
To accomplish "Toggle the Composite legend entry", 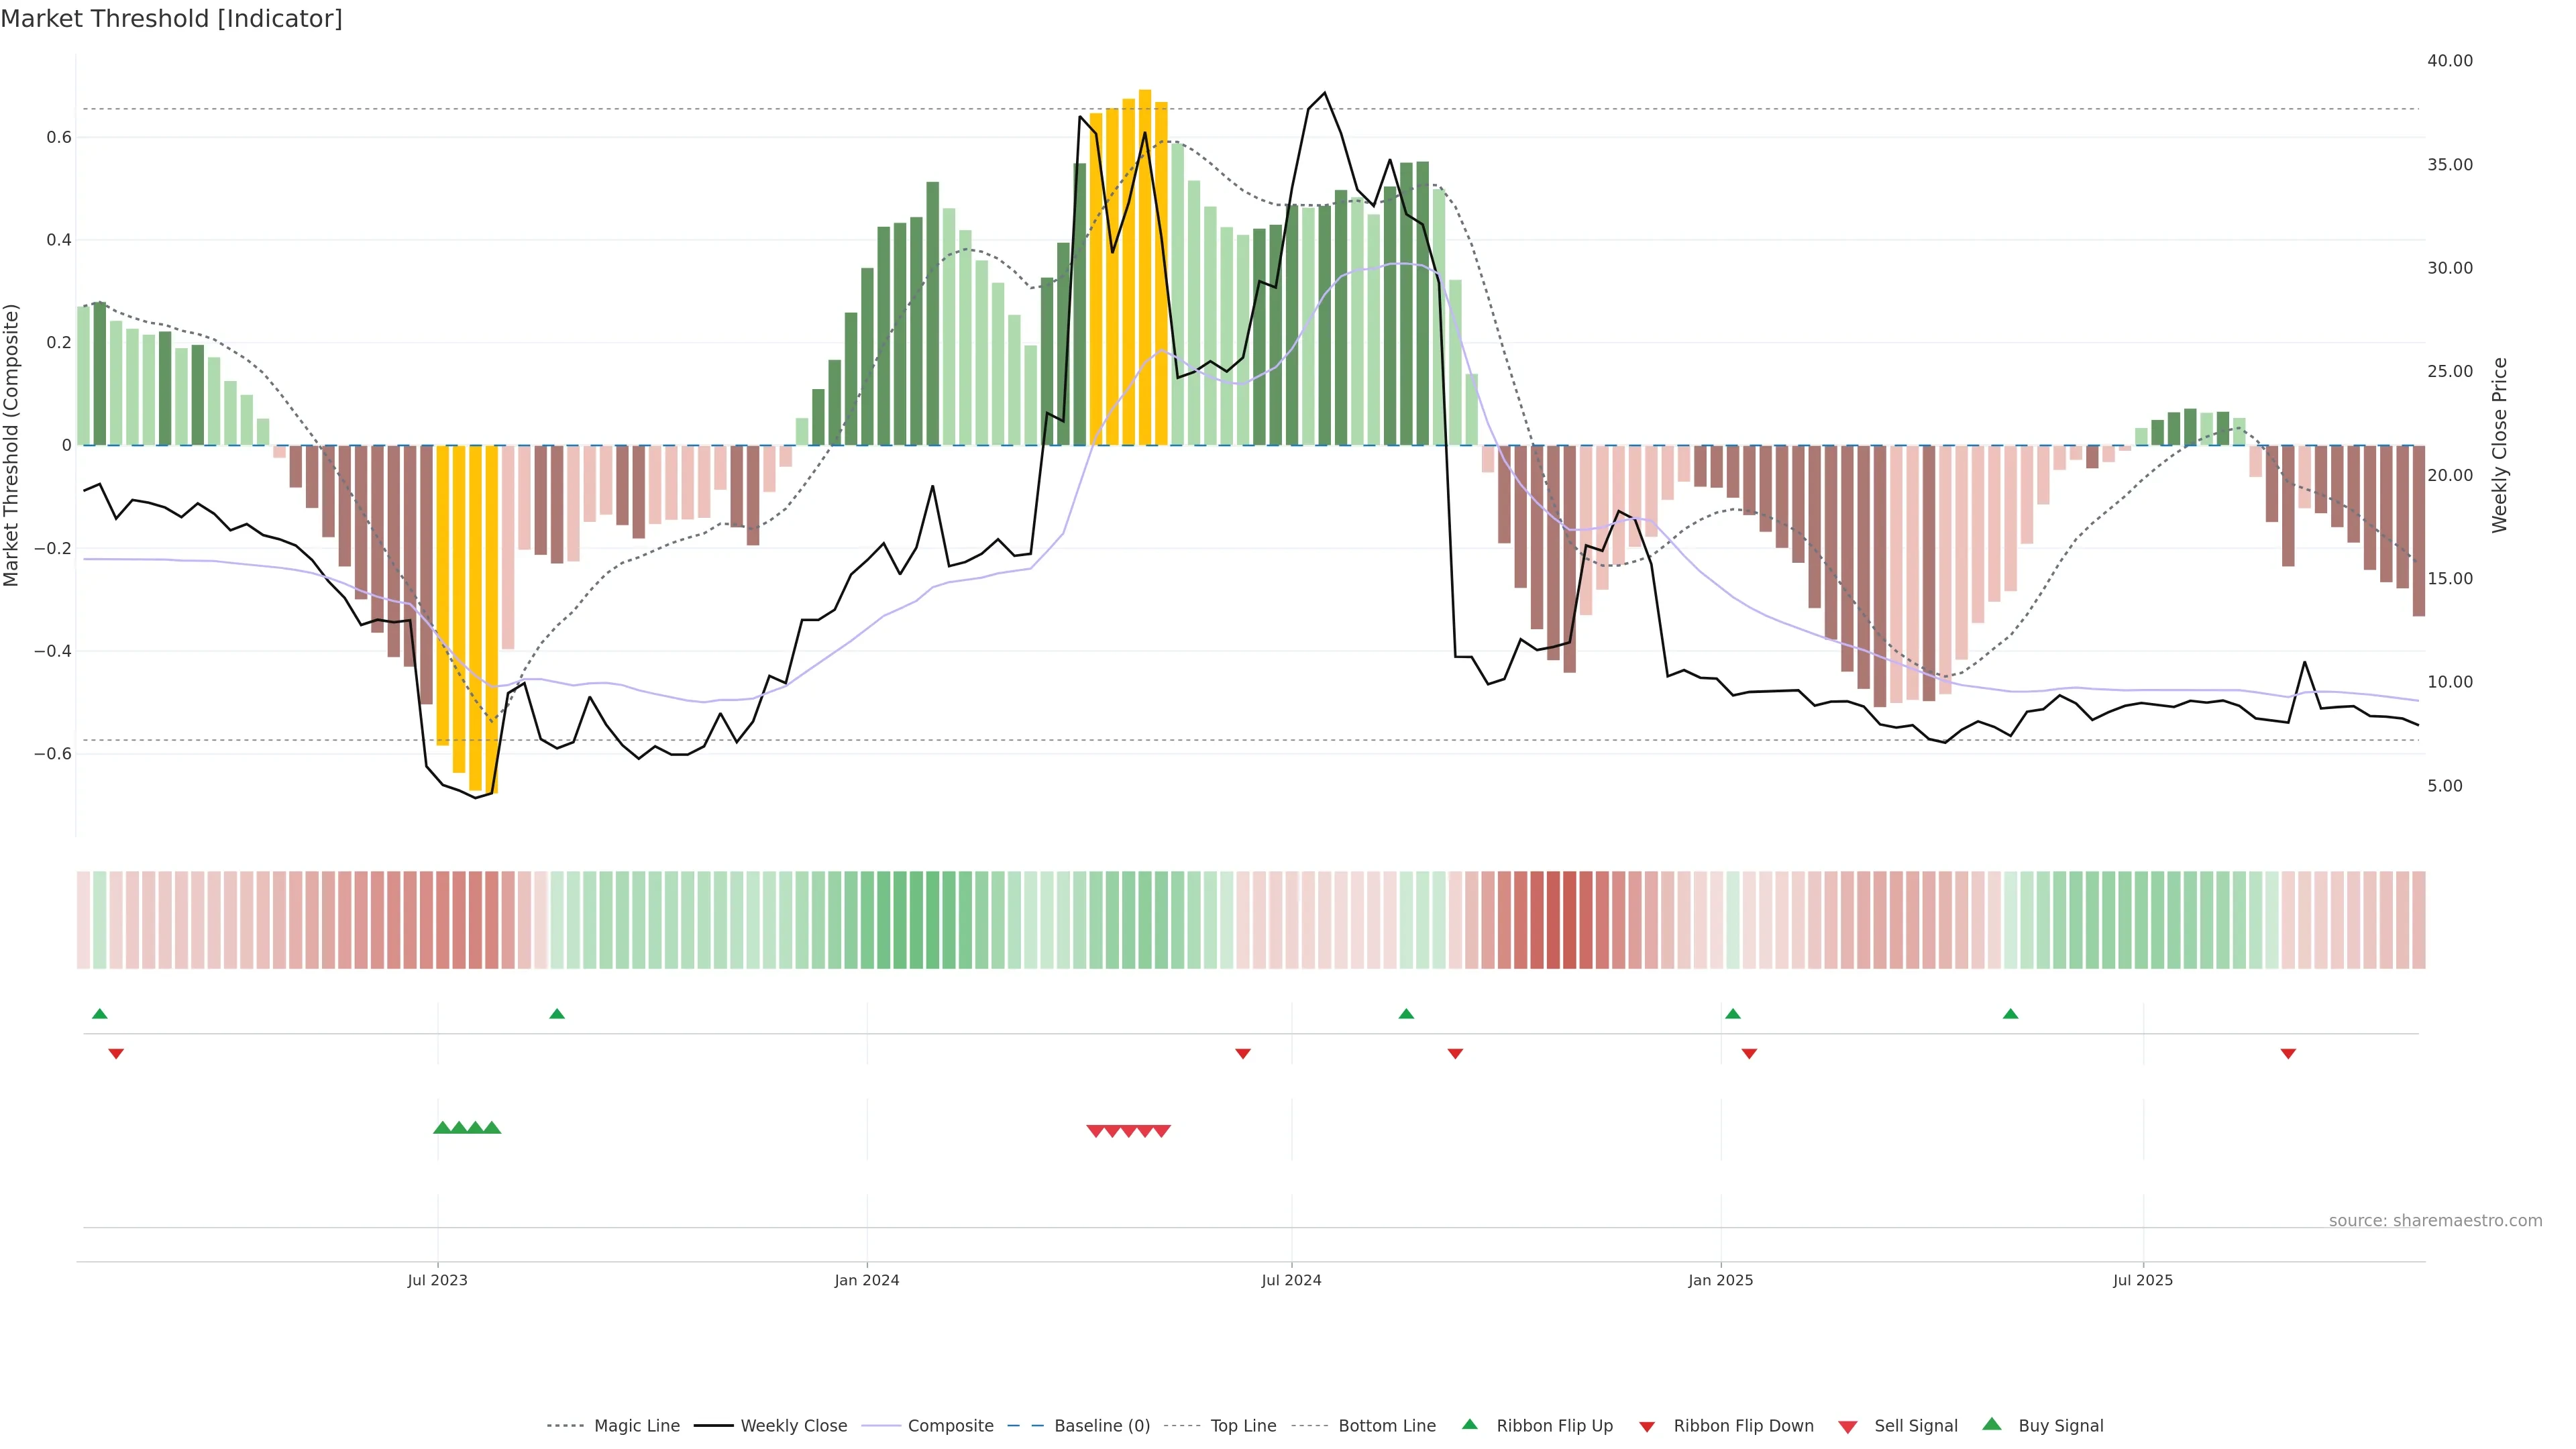I will click(x=950, y=1426).
